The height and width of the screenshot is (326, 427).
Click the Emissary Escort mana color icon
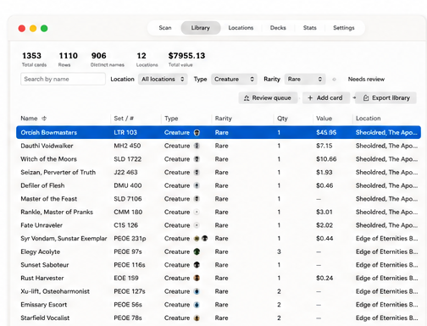(x=197, y=305)
